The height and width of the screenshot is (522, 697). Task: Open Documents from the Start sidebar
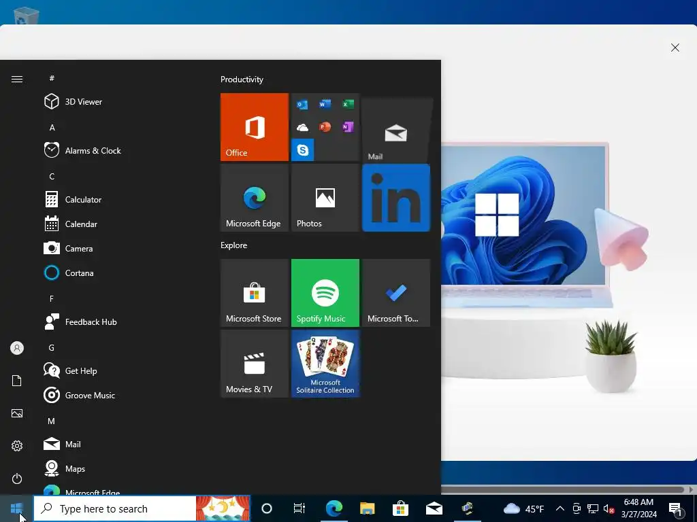(x=17, y=381)
